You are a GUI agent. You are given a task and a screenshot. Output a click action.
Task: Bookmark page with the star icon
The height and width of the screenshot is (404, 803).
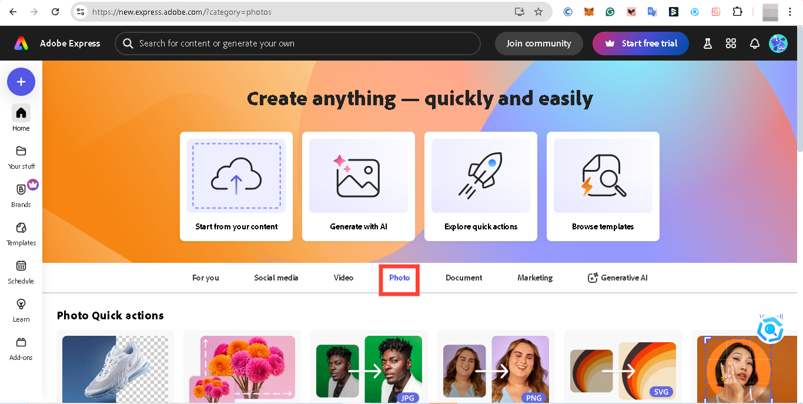tap(538, 12)
